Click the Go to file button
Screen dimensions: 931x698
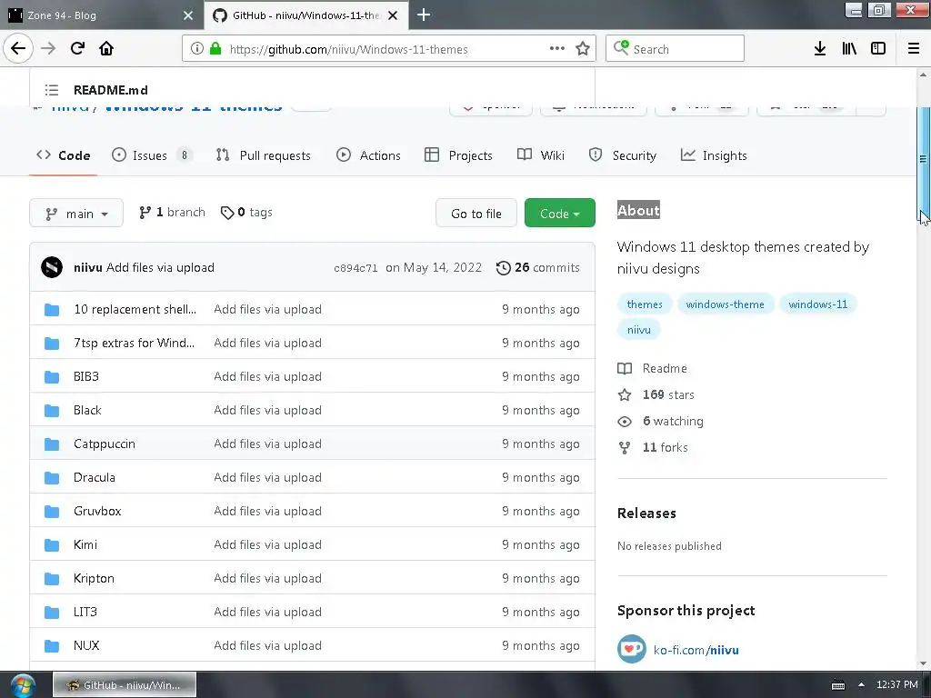pos(476,213)
